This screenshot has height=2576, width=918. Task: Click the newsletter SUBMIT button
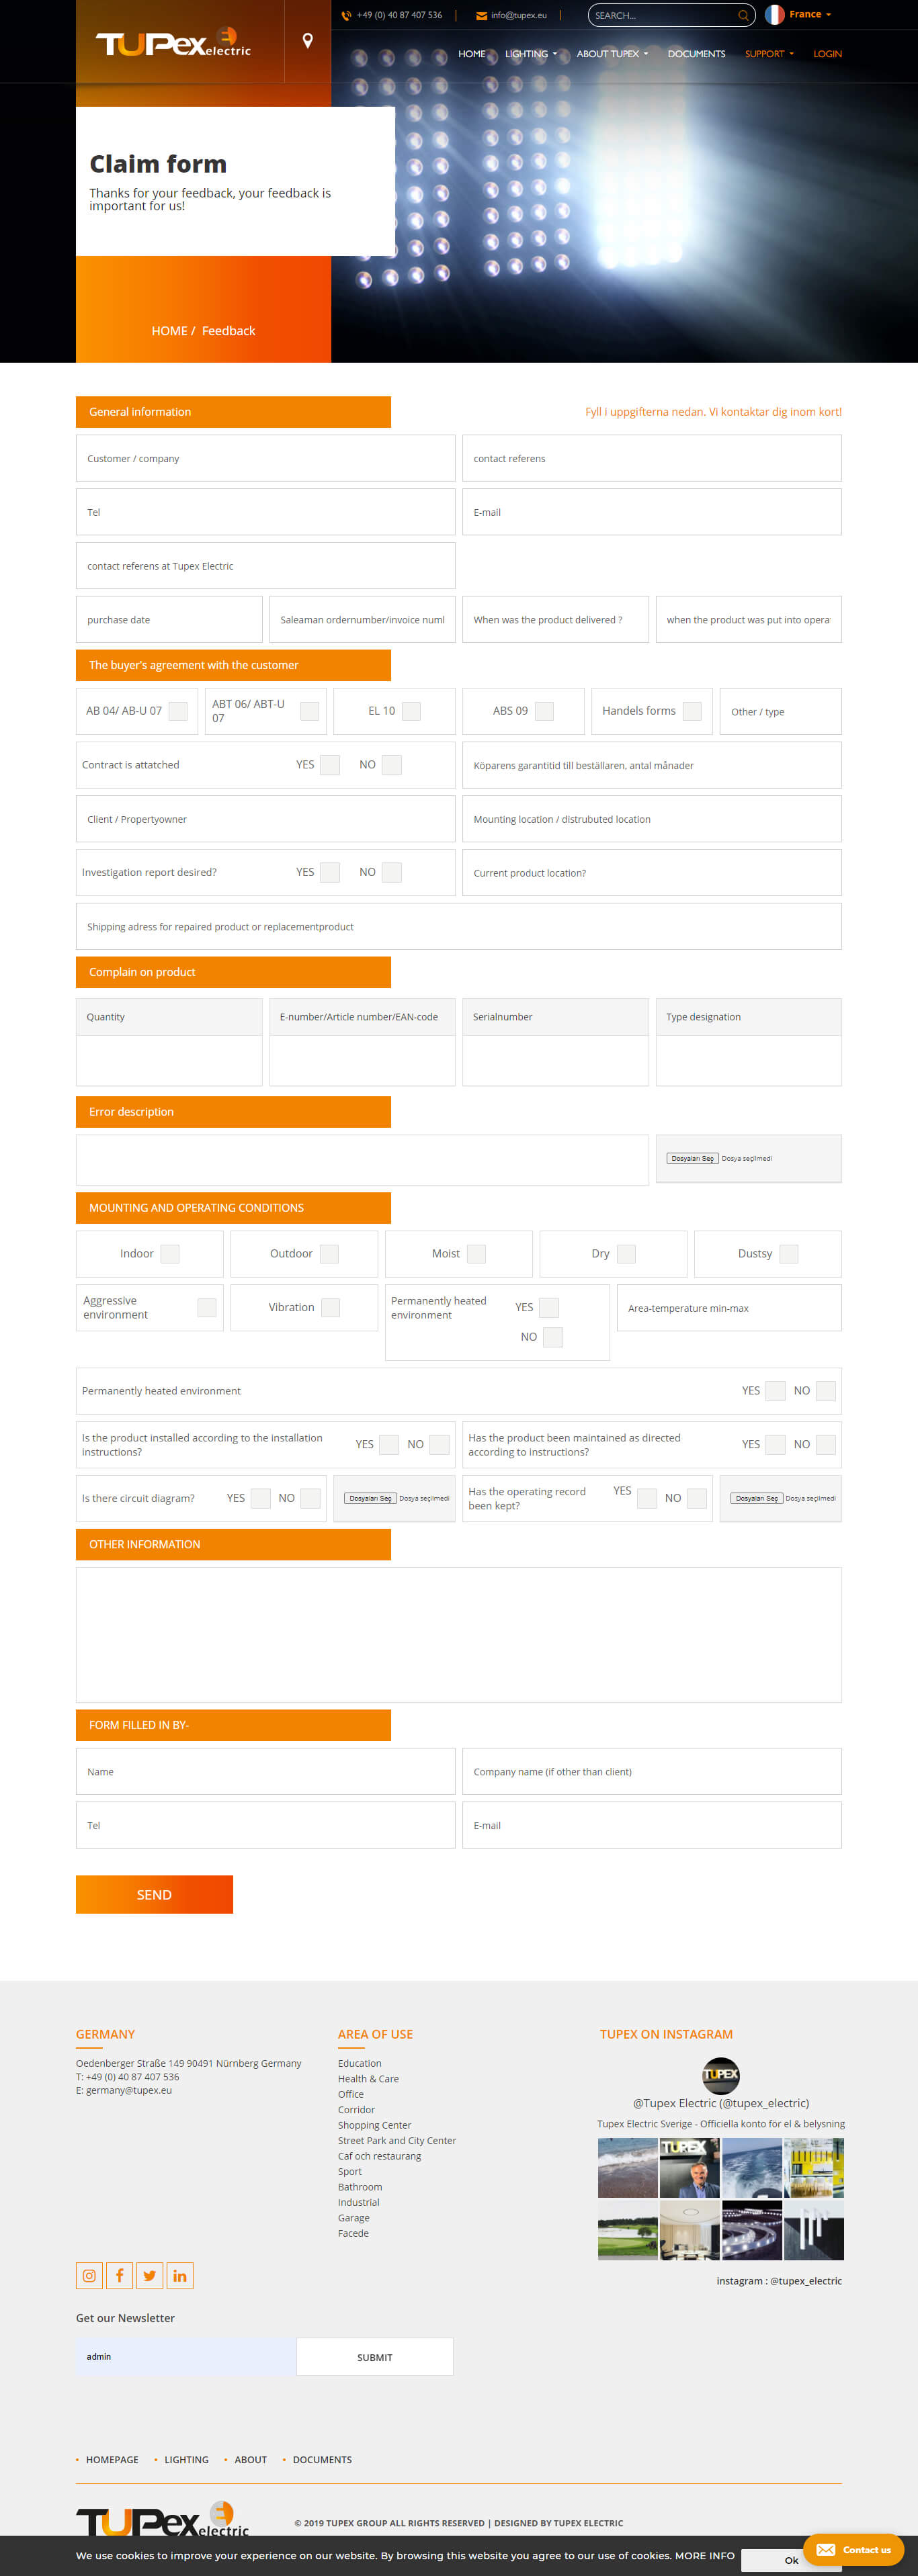pyautogui.click(x=375, y=2356)
